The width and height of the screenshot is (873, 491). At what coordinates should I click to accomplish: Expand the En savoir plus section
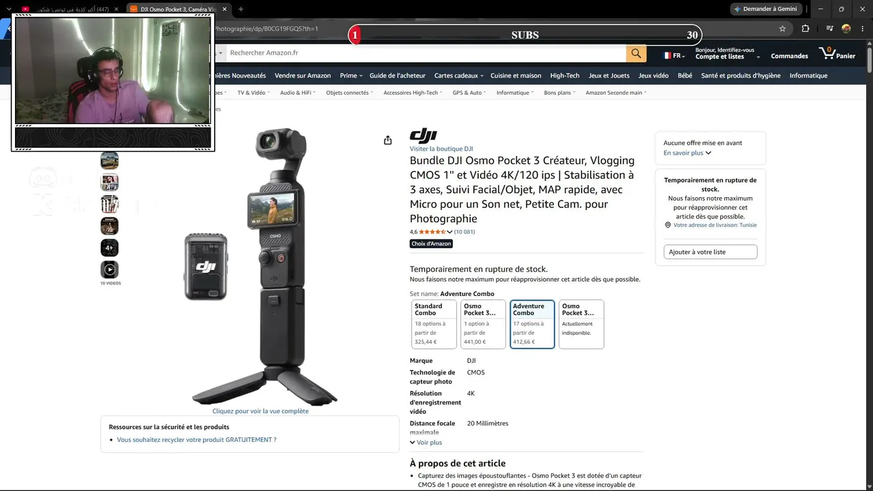coord(687,153)
